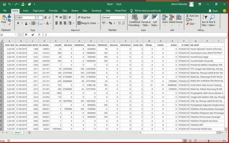Apply comma style
Image resolution: width=229 pixels, height=143 pixels.
click(114, 23)
